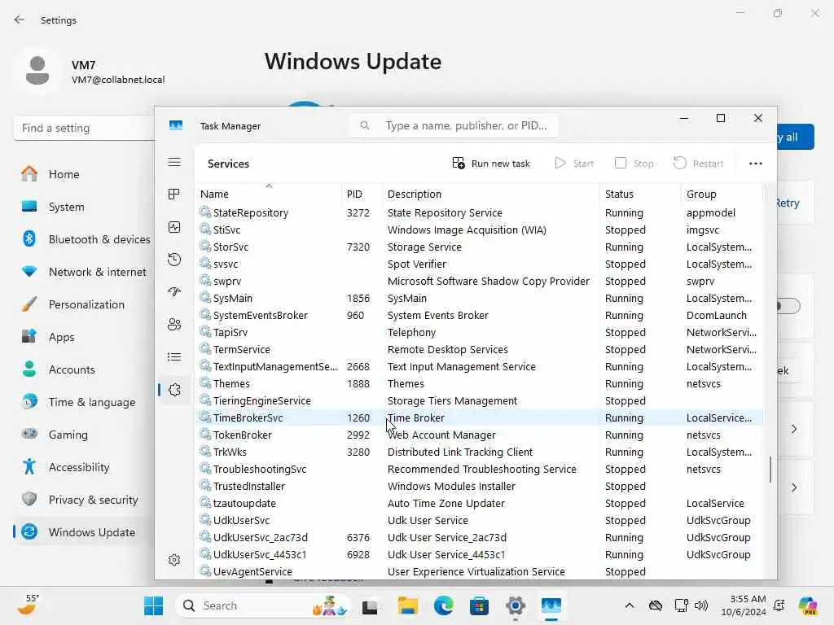Open Task Manager hamburger navigation menu
This screenshot has height=625, width=834.
(x=174, y=162)
